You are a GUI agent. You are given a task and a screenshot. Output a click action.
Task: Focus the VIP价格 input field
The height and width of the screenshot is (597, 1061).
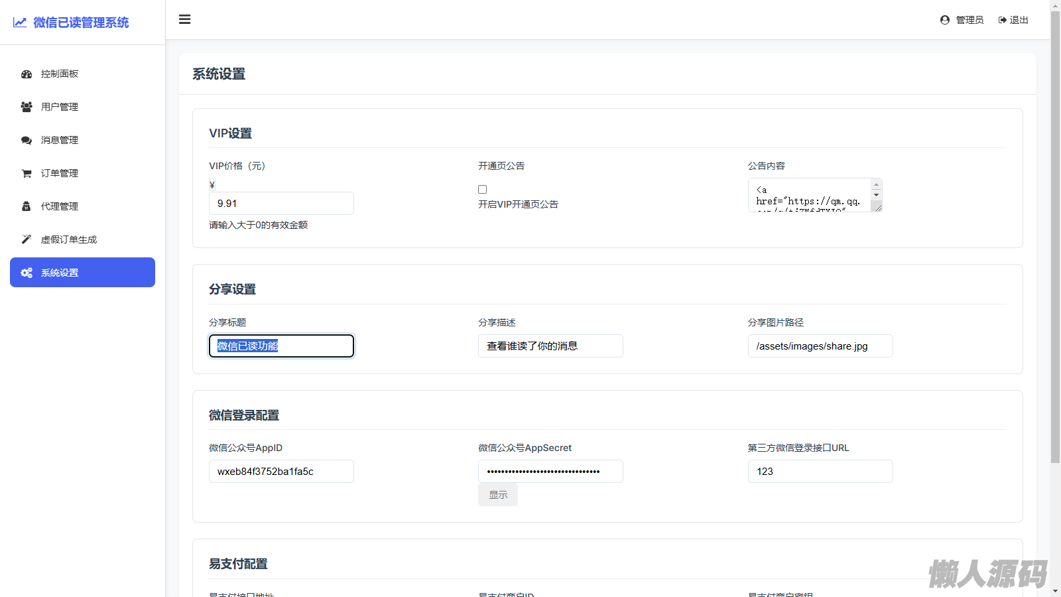click(281, 204)
